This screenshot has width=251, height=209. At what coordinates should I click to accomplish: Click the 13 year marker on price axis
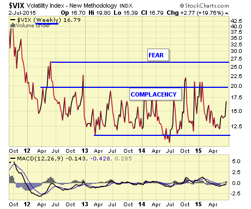coord(85,151)
